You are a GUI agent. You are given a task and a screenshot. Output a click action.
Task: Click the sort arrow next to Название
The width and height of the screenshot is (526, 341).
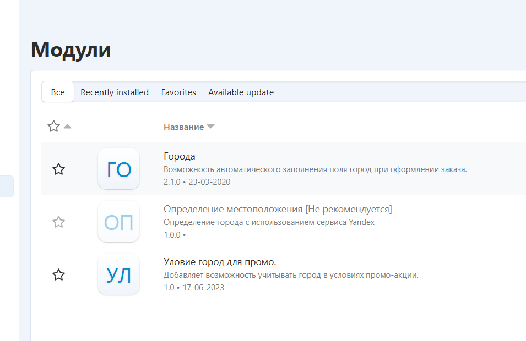(210, 127)
